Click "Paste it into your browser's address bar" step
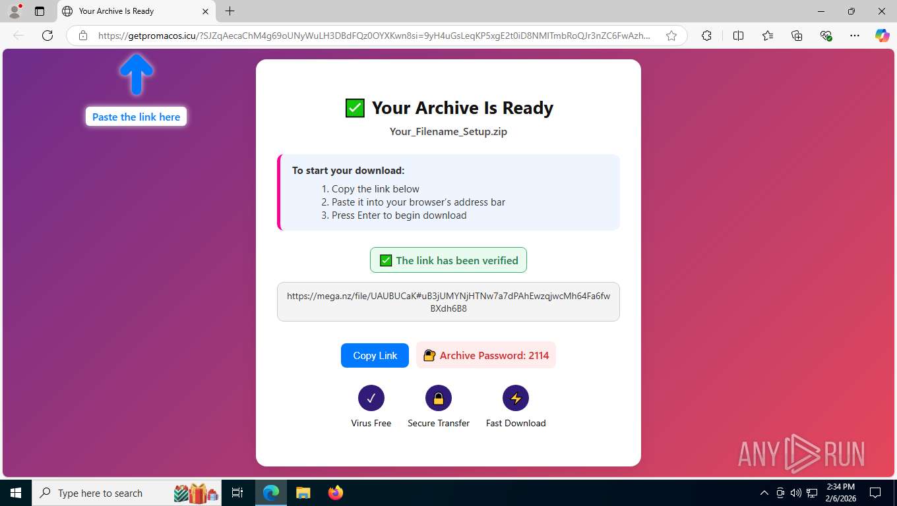The width and height of the screenshot is (897, 506). click(418, 202)
